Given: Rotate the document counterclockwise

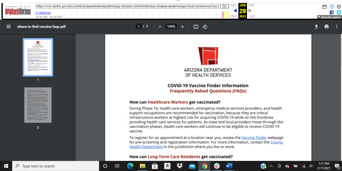Looking at the screenshot, I should pyautogui.click(x=205, y=27).
